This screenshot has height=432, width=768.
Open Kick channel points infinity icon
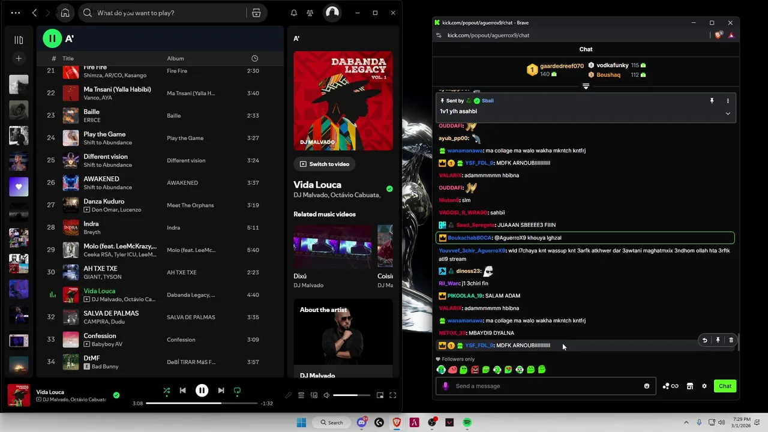click(671, 386)
